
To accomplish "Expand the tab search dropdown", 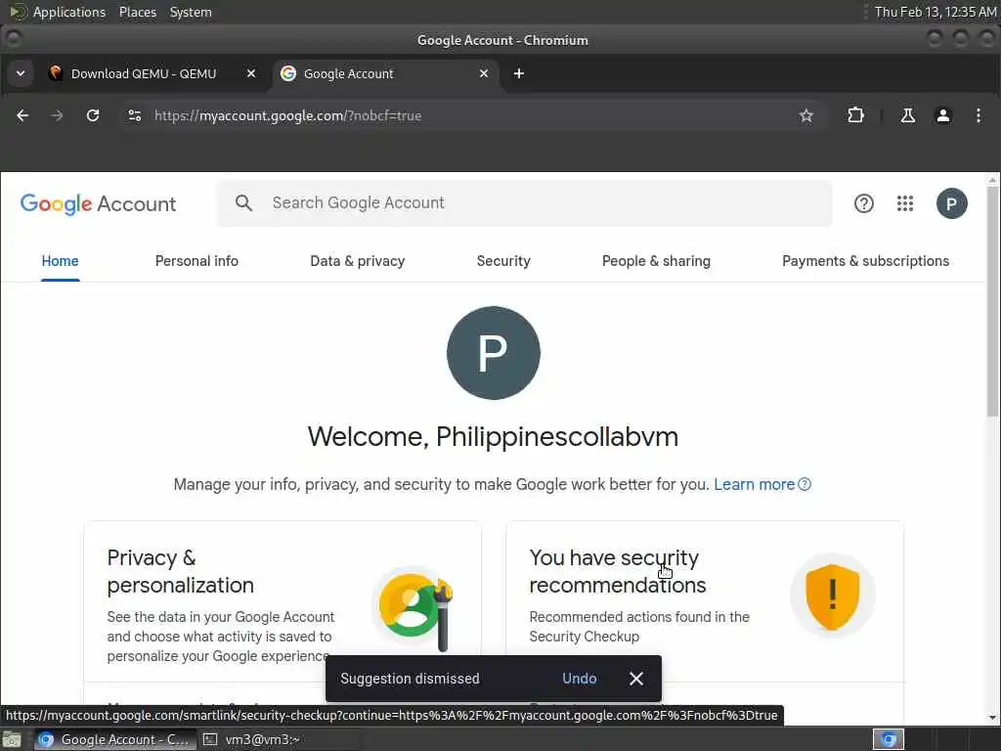I will (x=21, y=74).
